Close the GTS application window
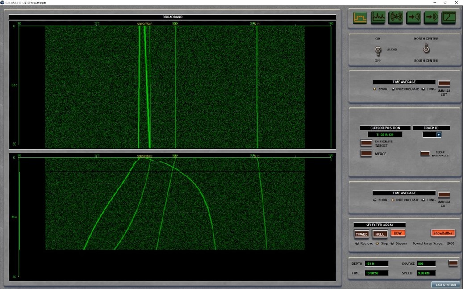The height and width of the screenshot is (289, 463). click(456, 3)
